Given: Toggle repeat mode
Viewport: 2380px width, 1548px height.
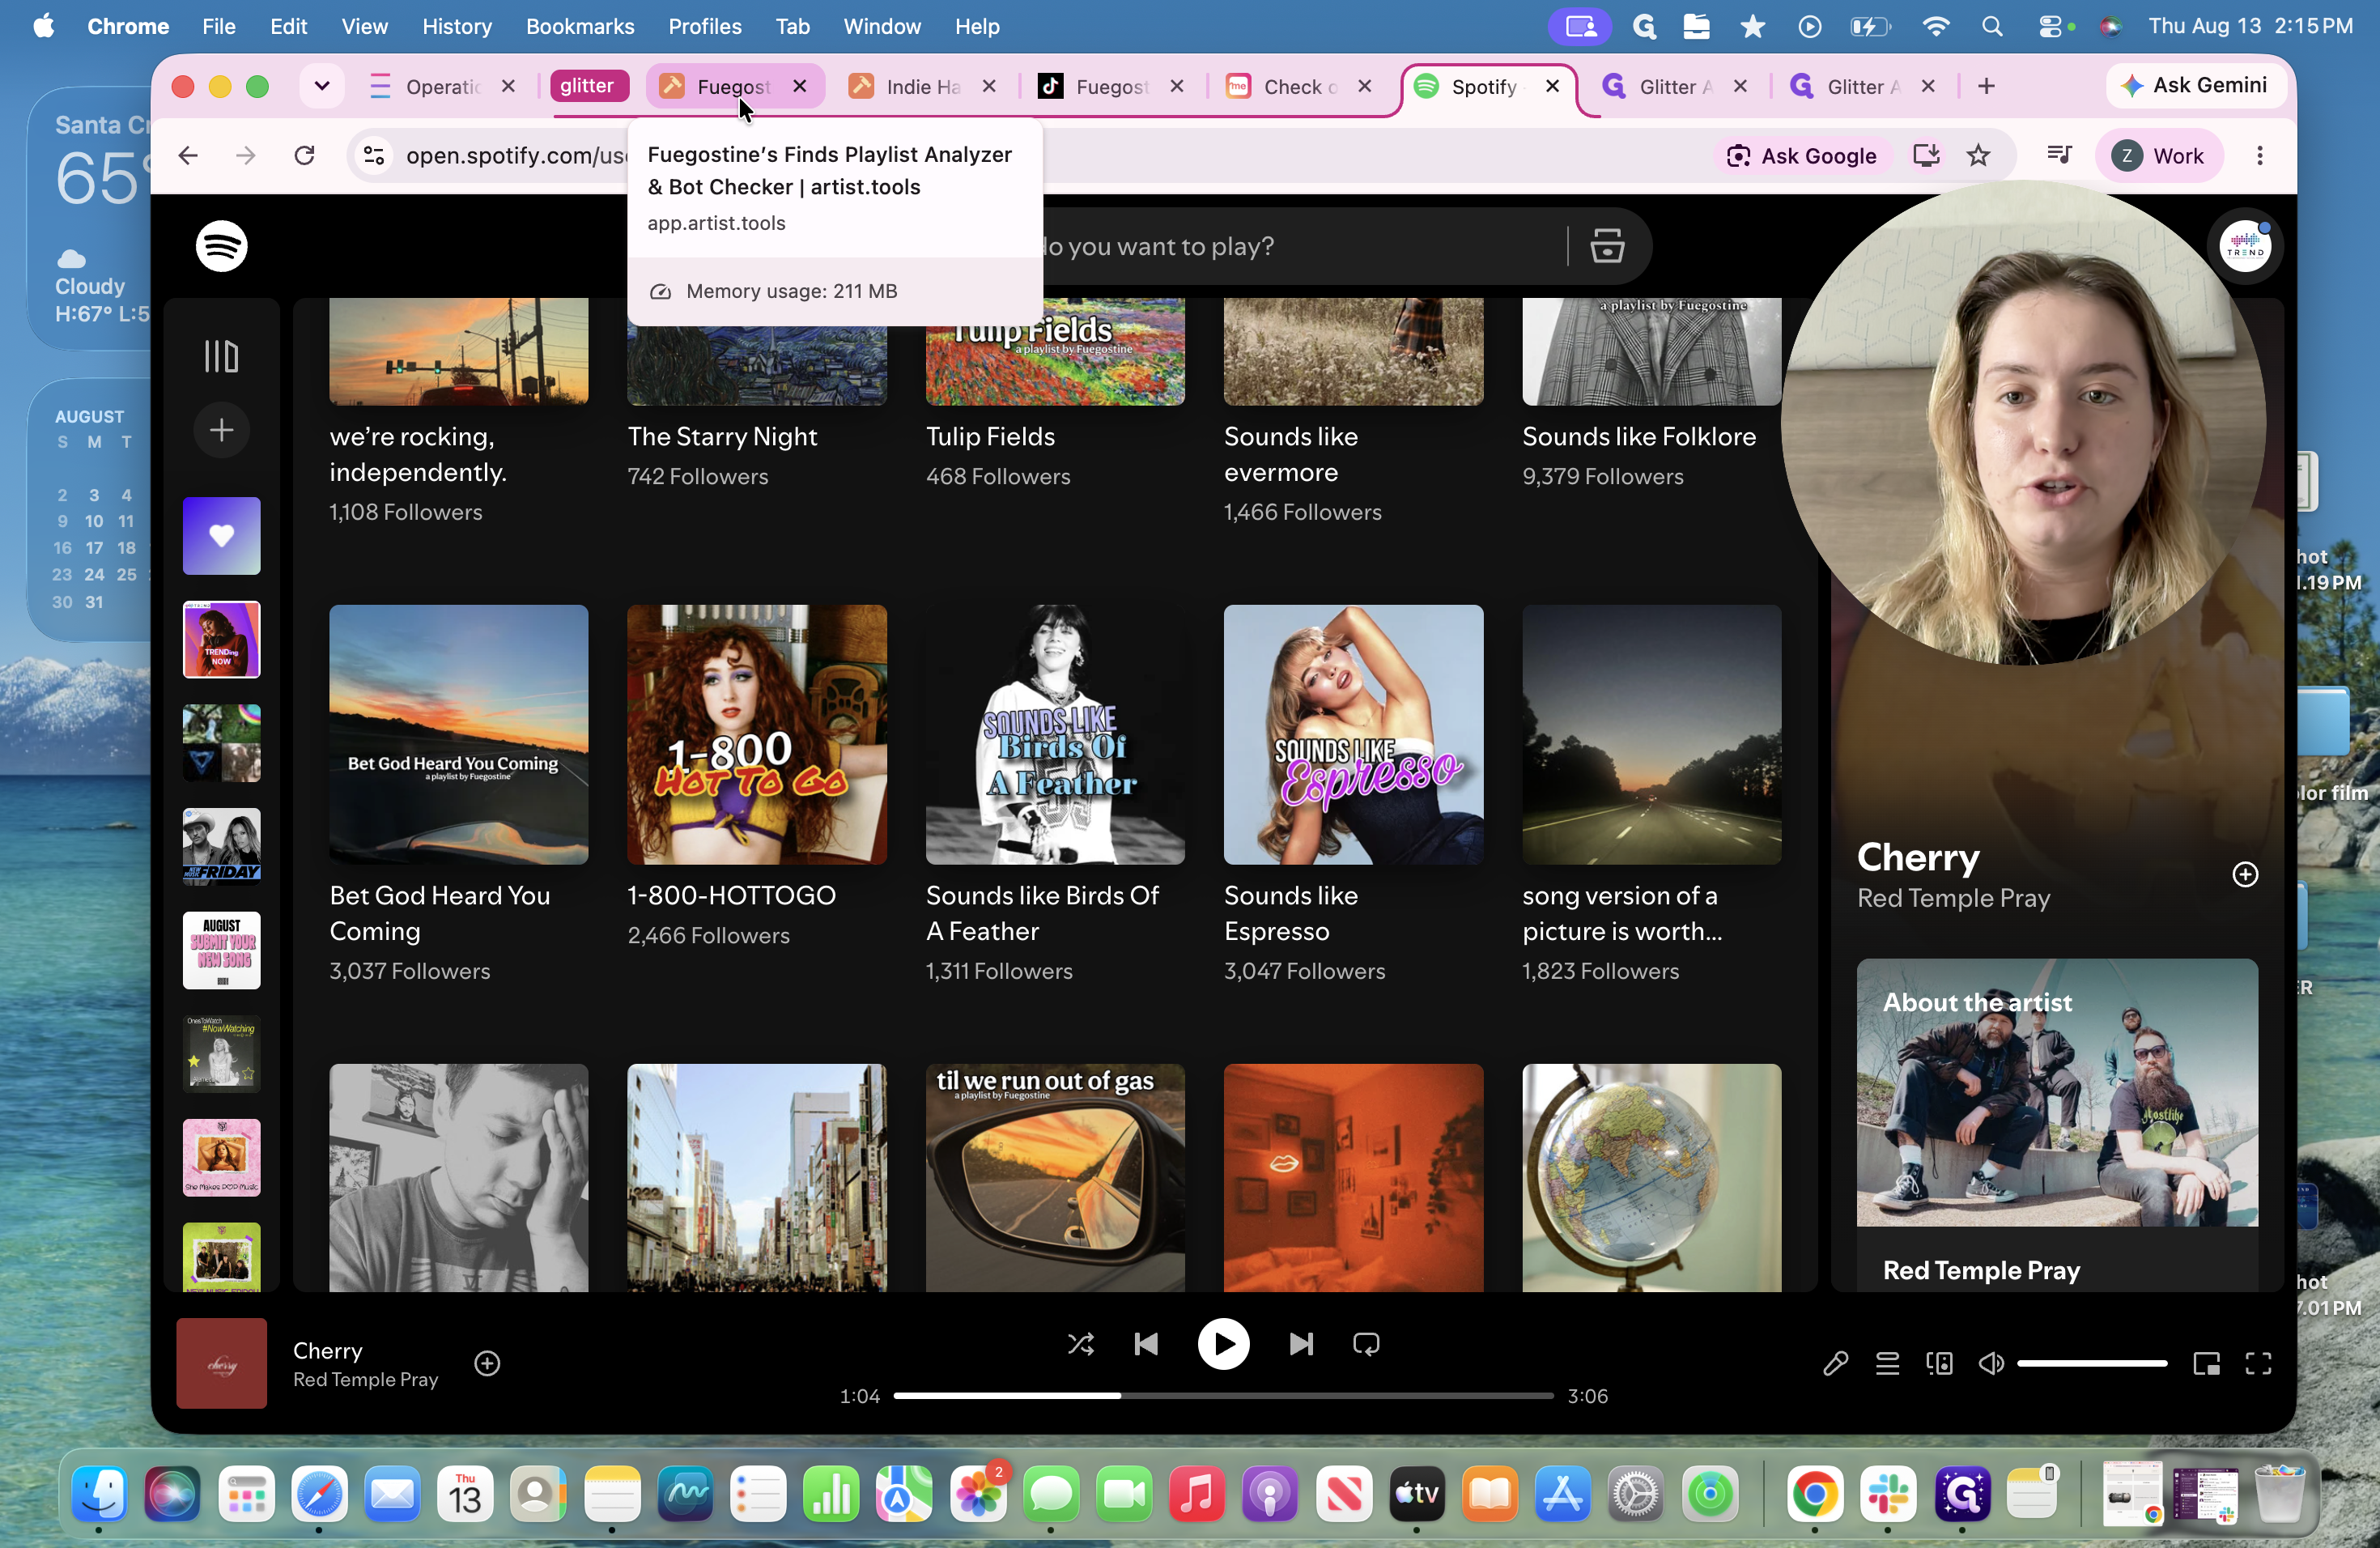Looking at the screenshot, I should pyautogui.click(x=1366, y=1344).
